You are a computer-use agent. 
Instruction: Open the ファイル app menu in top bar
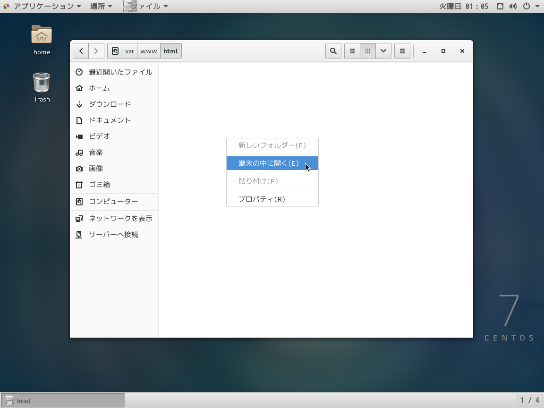(146, 6)
